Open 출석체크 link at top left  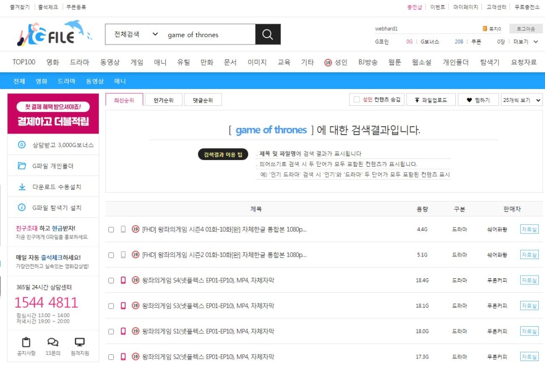48,7
